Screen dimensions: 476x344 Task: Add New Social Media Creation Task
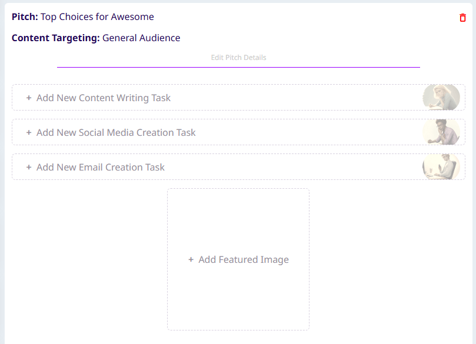click(116, 132)
